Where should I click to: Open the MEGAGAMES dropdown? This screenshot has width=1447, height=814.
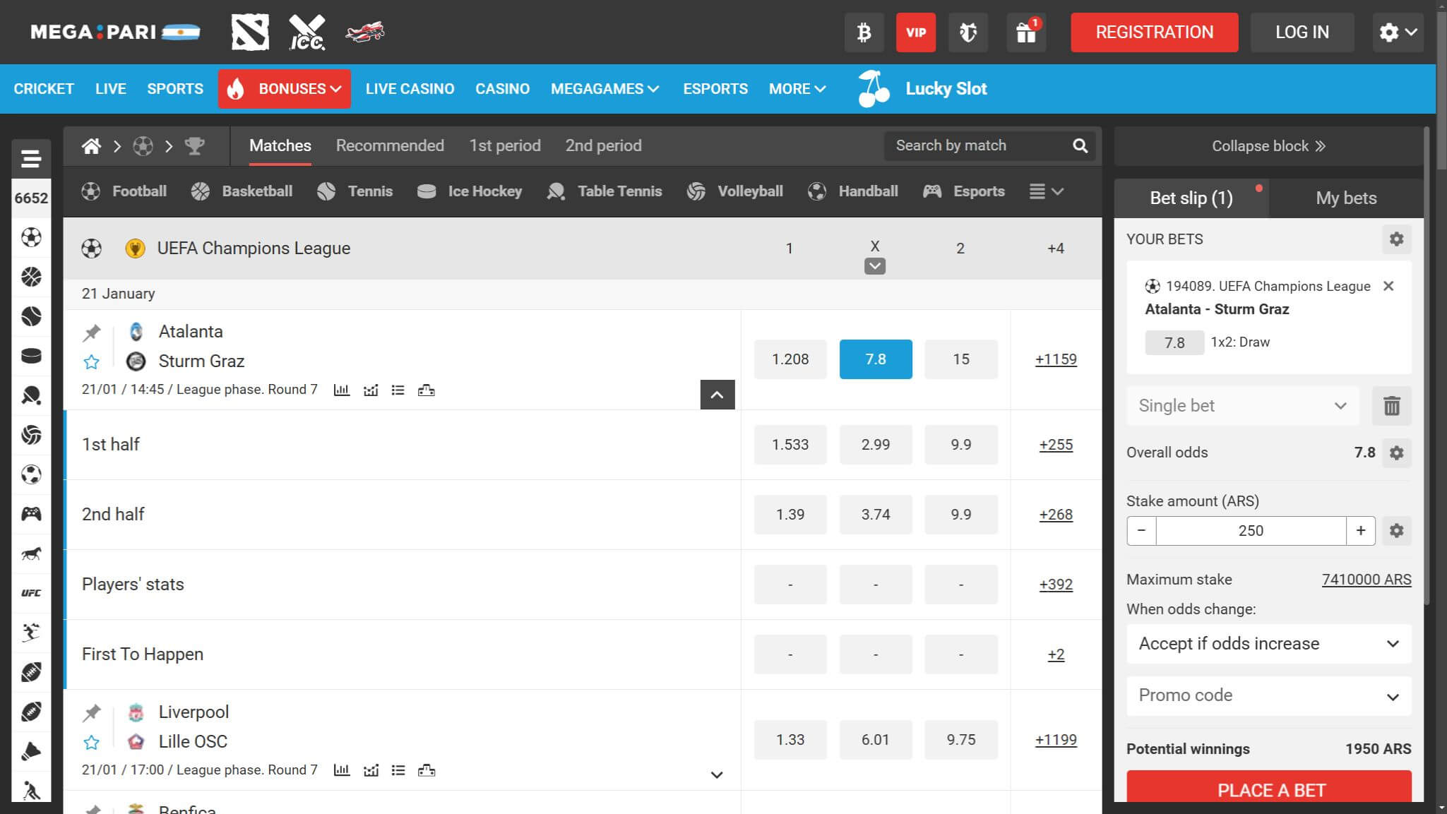605,89
